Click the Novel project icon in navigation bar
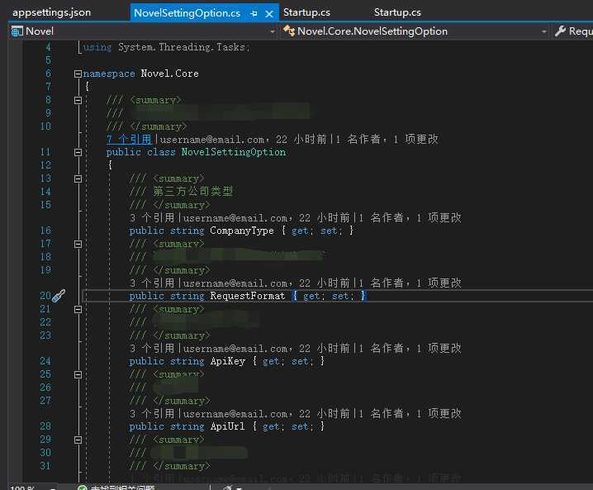 coord(17,31)
